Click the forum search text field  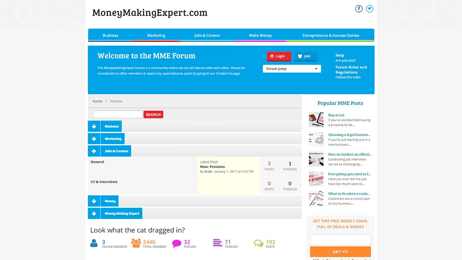118,114
